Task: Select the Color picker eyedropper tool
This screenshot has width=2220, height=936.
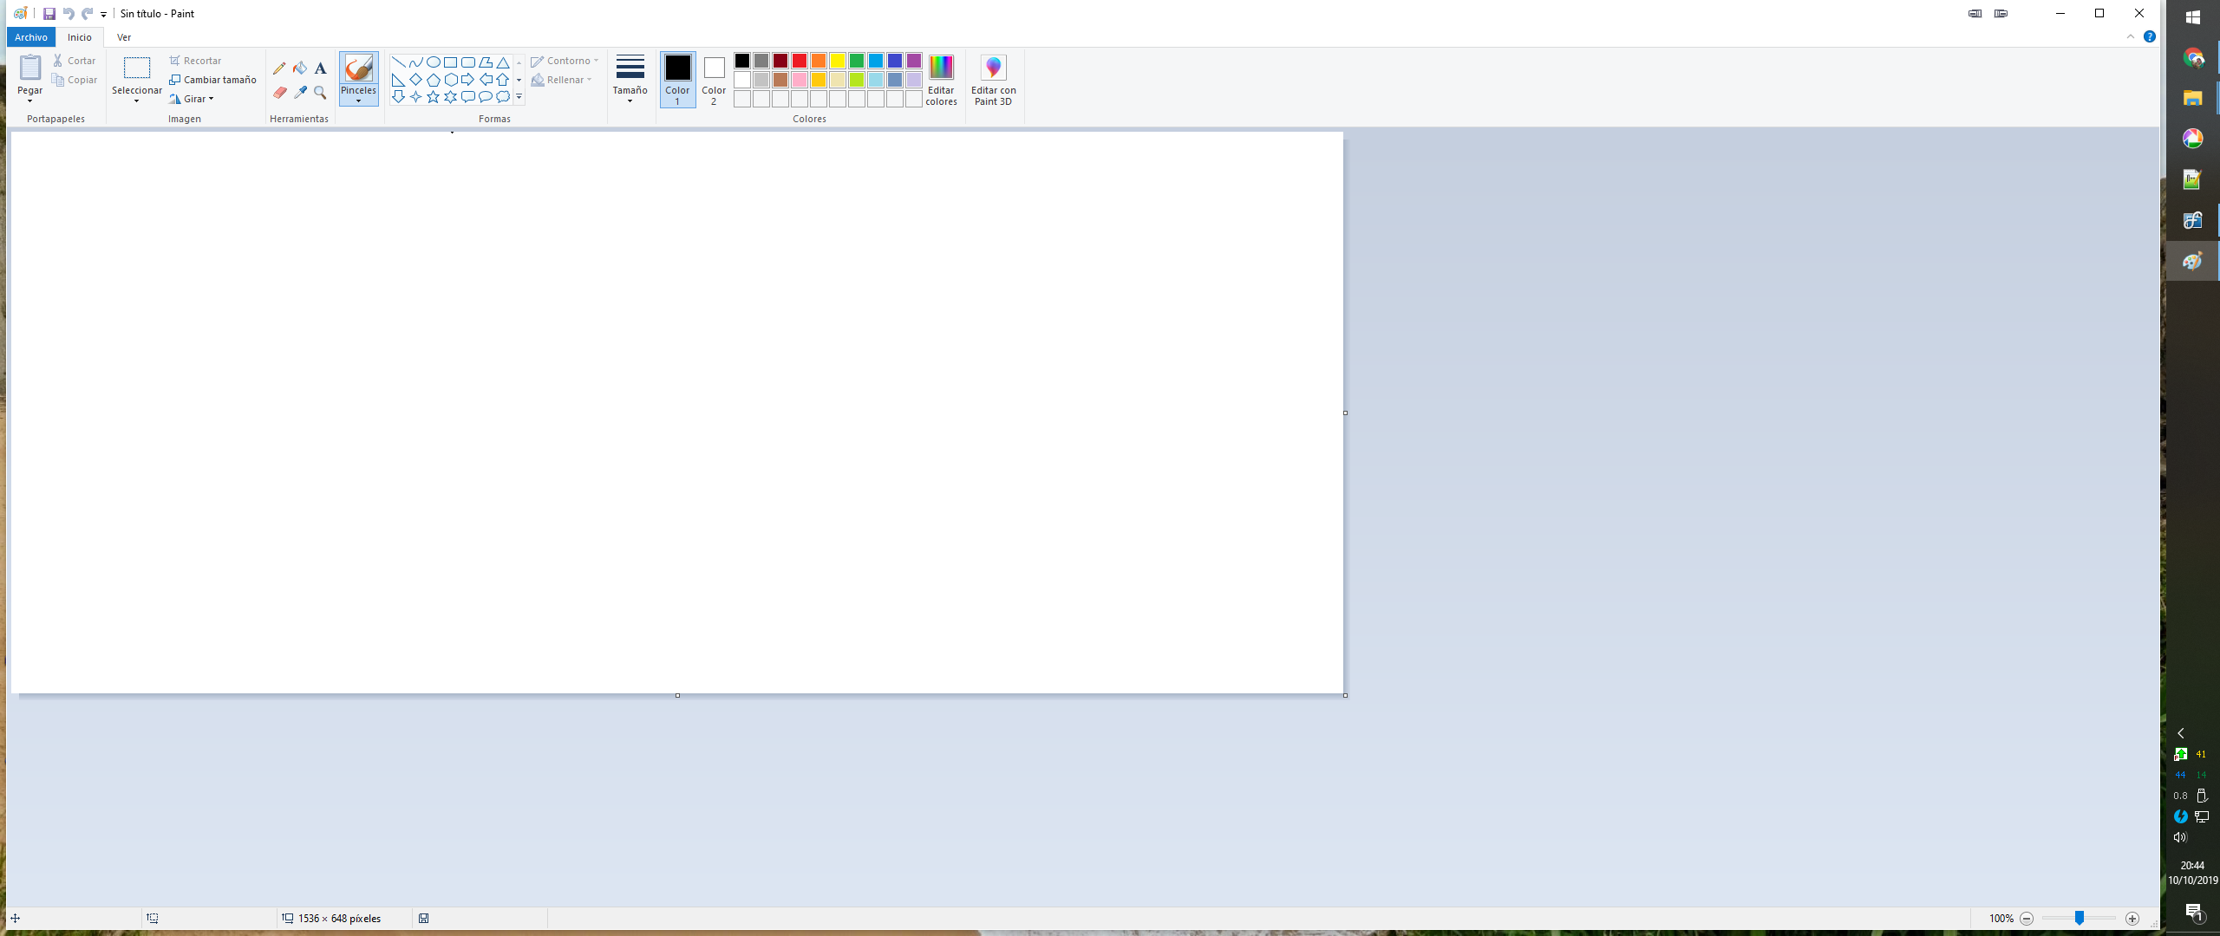Action: (x=300, y=92)
